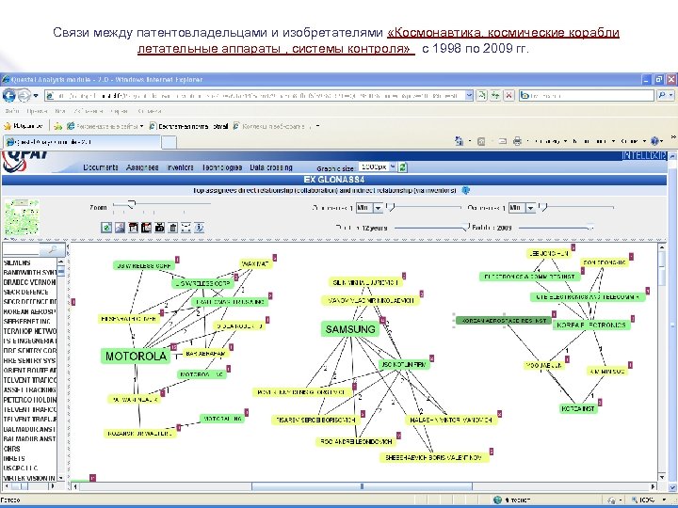Click the third graph toolbar icon

click(133, 228)
